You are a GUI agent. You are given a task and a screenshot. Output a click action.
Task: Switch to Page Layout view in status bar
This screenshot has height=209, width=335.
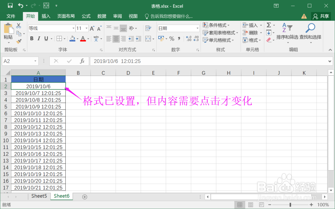251,205
